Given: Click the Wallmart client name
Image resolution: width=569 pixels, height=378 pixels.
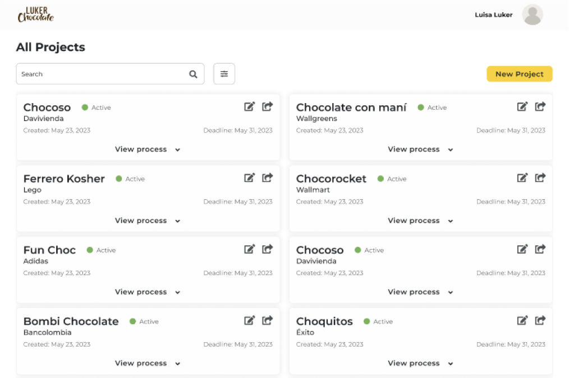Looking at the screenshot, I should click(313, 190).
